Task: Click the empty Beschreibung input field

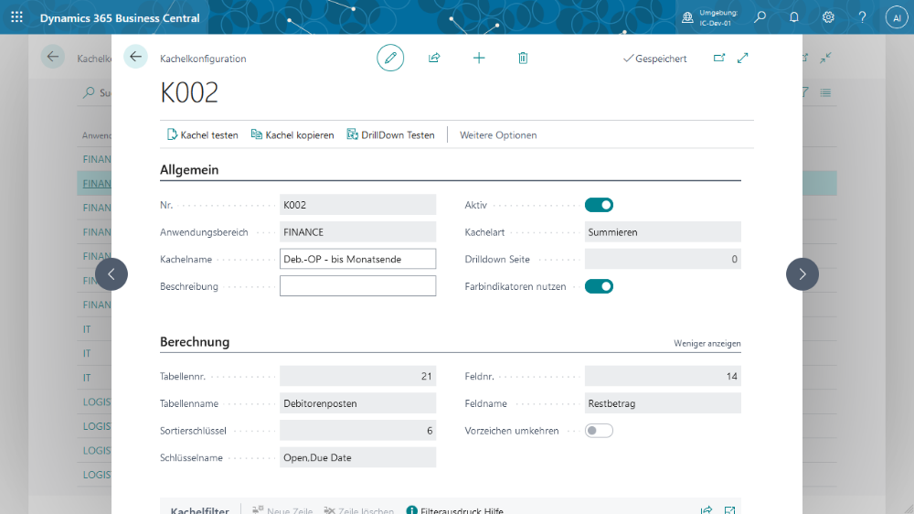Action: point(357,286)
